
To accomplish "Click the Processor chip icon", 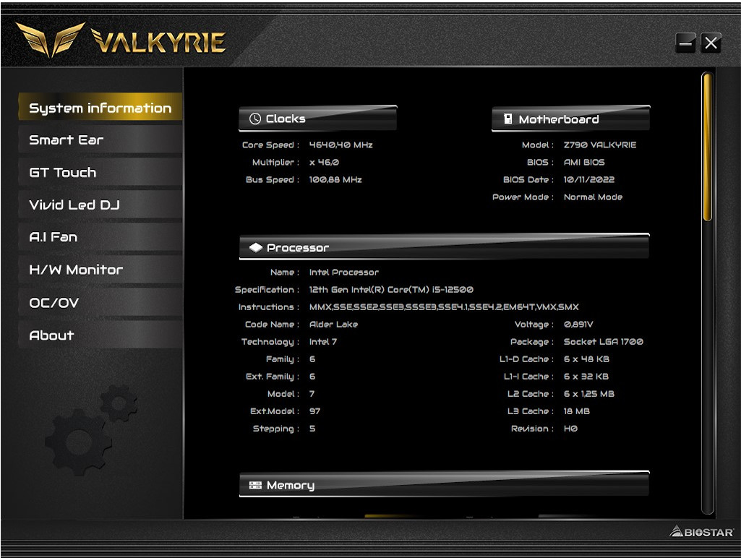I will coord(256,248).
